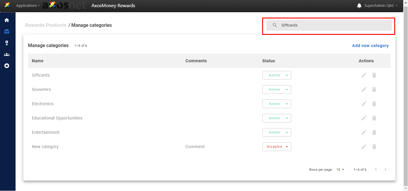Viewport: 408px width, 191px height.
Task: Edit the New category row pencil icon
Action: pos(364,147)
